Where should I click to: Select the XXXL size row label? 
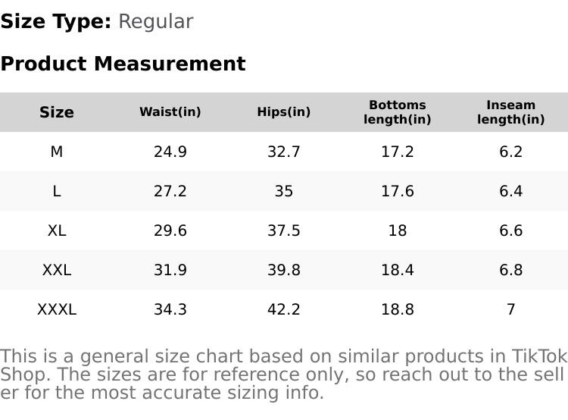[57, 309]
